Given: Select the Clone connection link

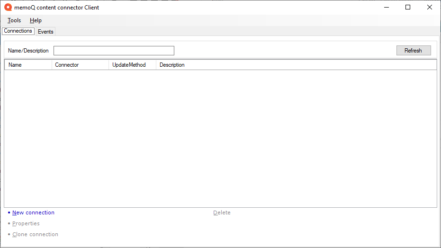Looking at the screenshot, I should [35, 235].
